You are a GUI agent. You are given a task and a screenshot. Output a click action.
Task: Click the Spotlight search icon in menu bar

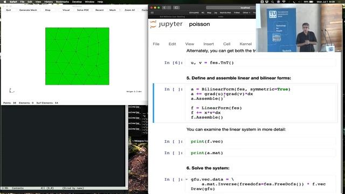tap(272, 2)
